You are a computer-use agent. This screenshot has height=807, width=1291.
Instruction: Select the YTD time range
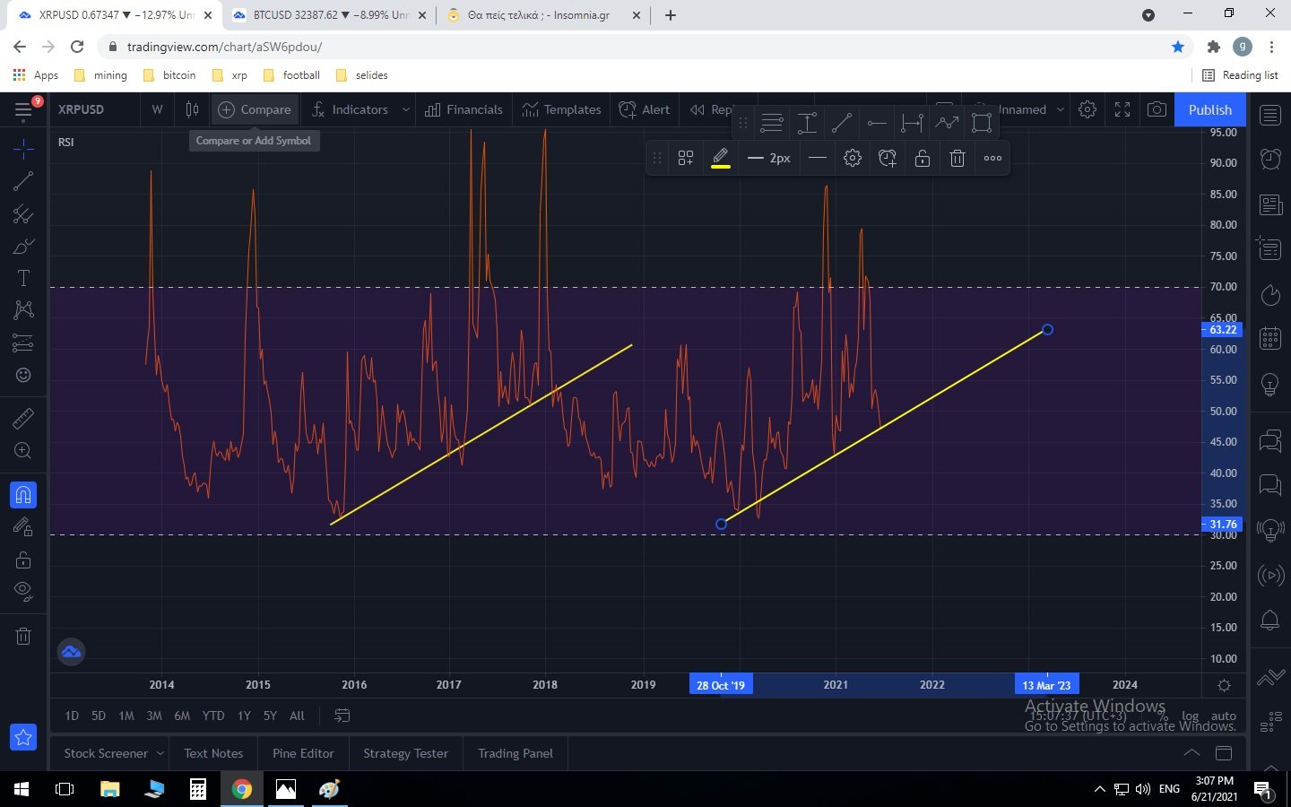213,716
